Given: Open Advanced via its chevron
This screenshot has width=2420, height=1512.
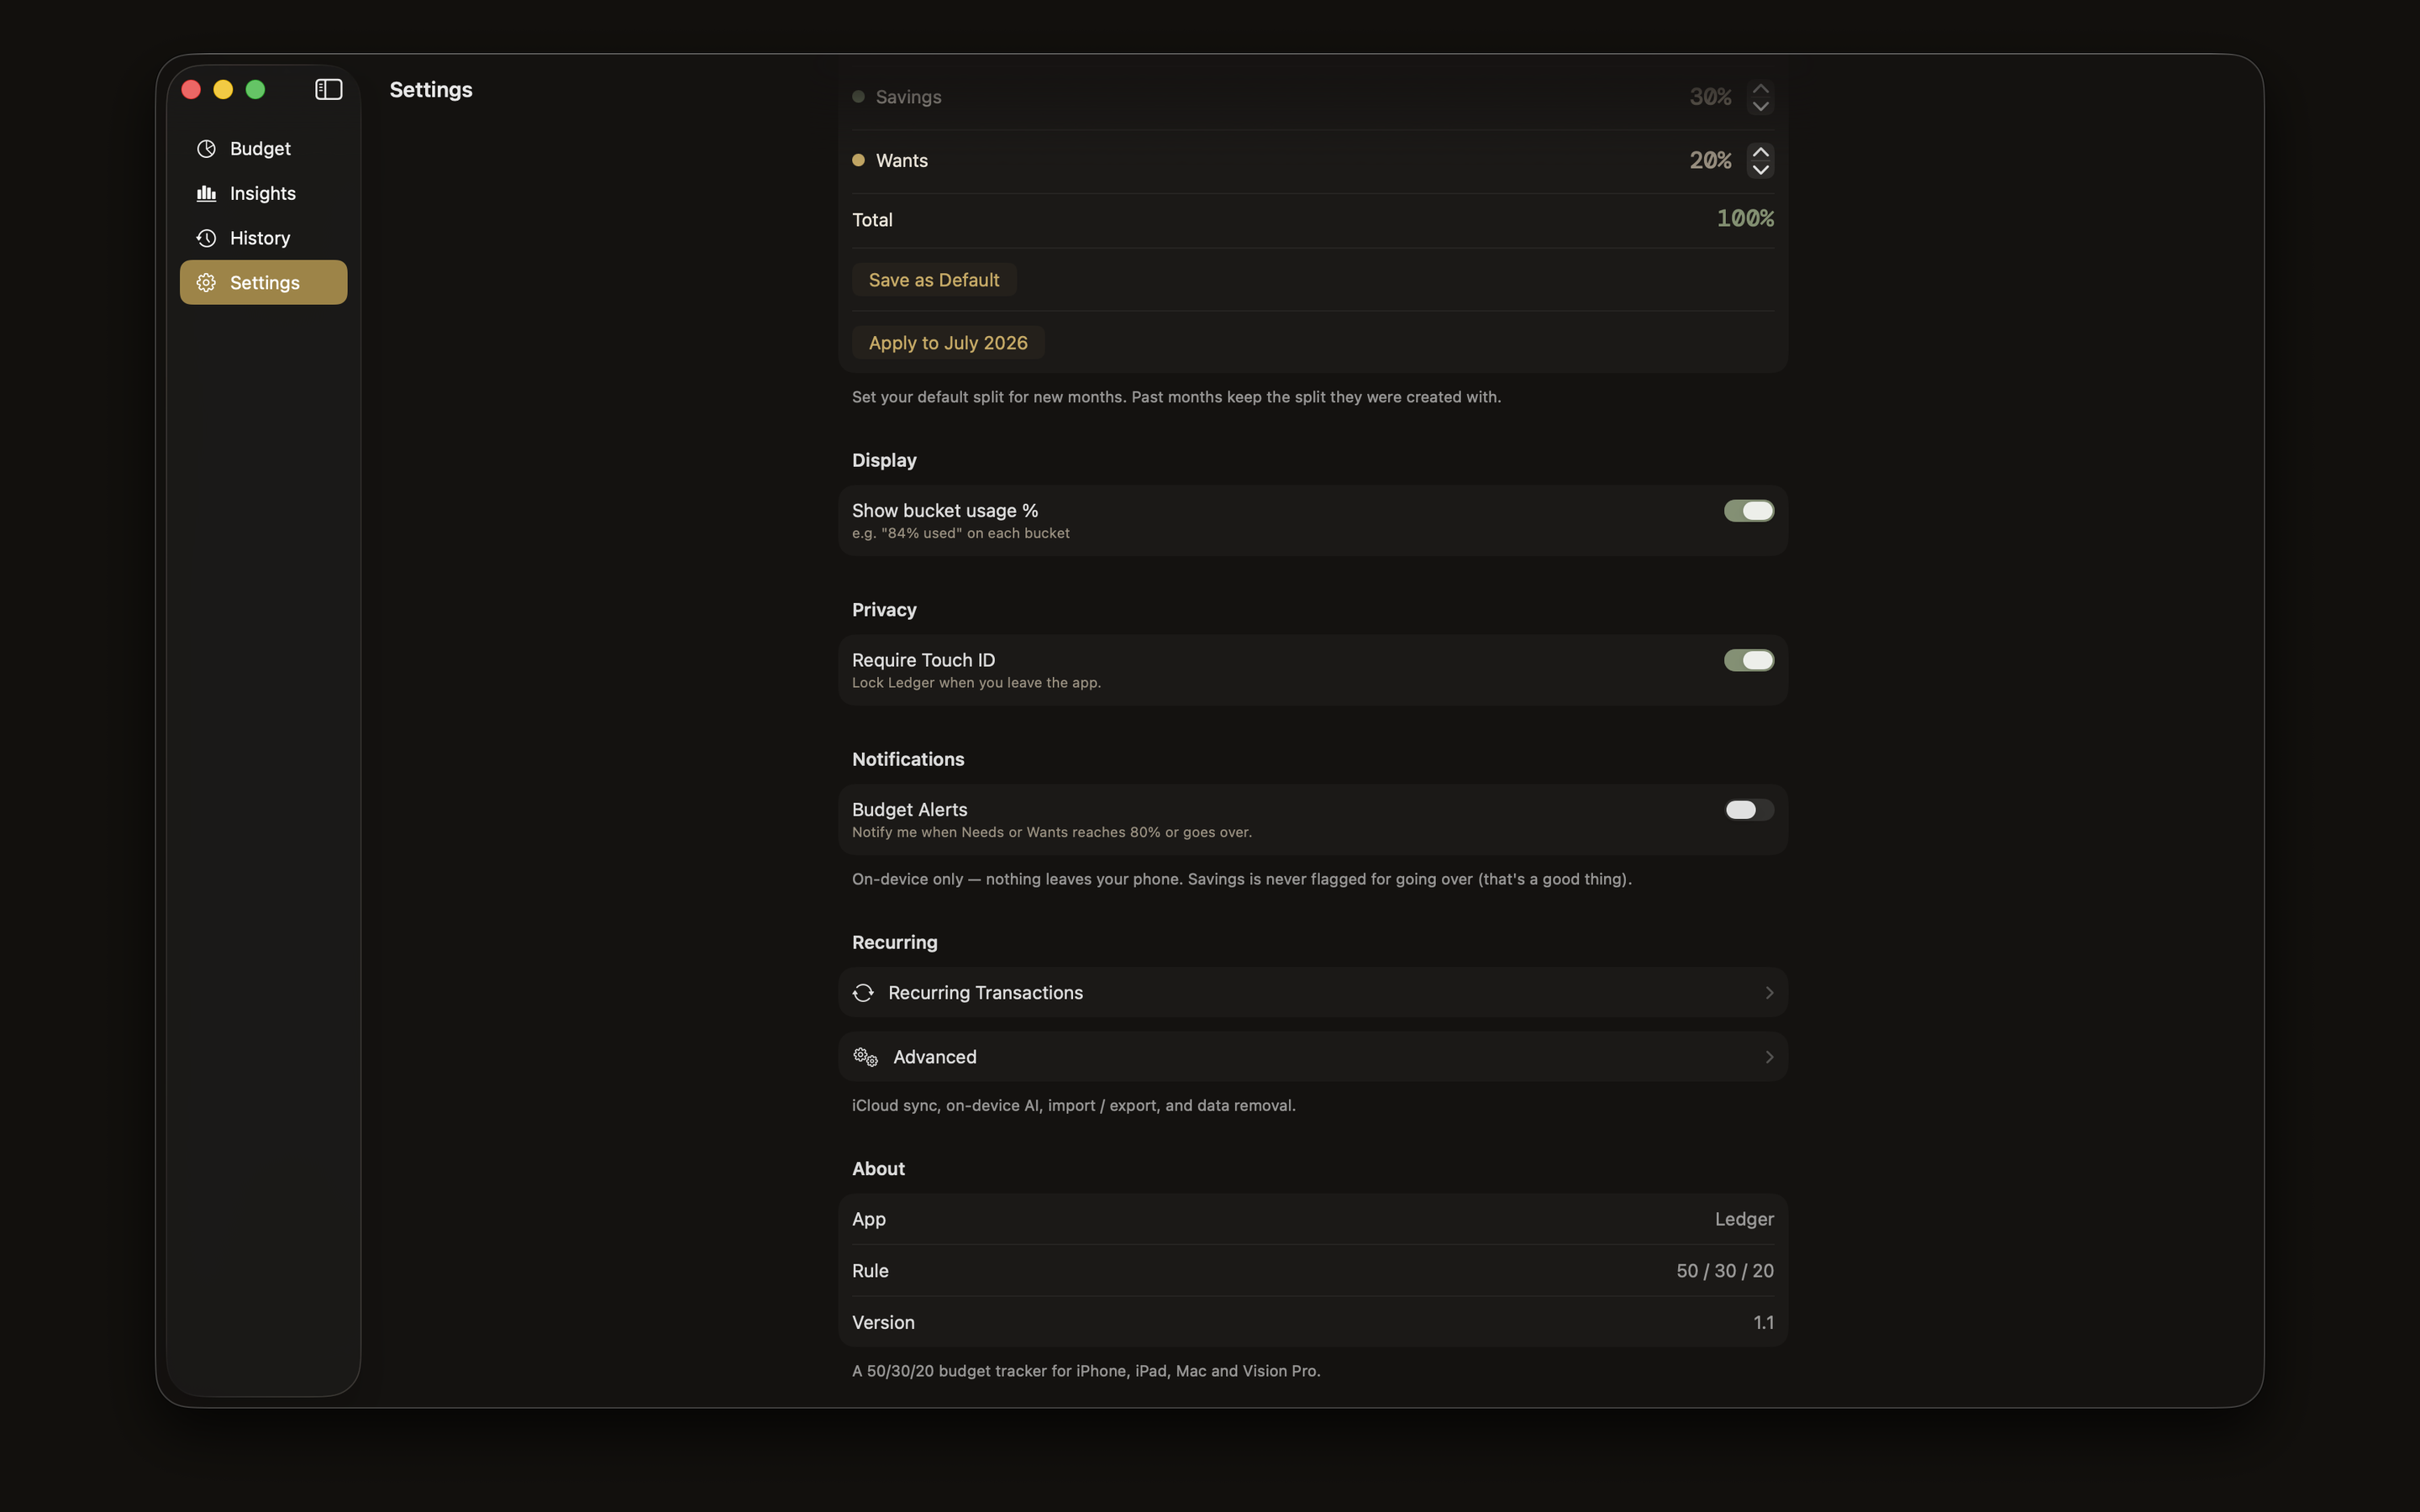Looking at the screenshot, I should click(1768, 1057).
